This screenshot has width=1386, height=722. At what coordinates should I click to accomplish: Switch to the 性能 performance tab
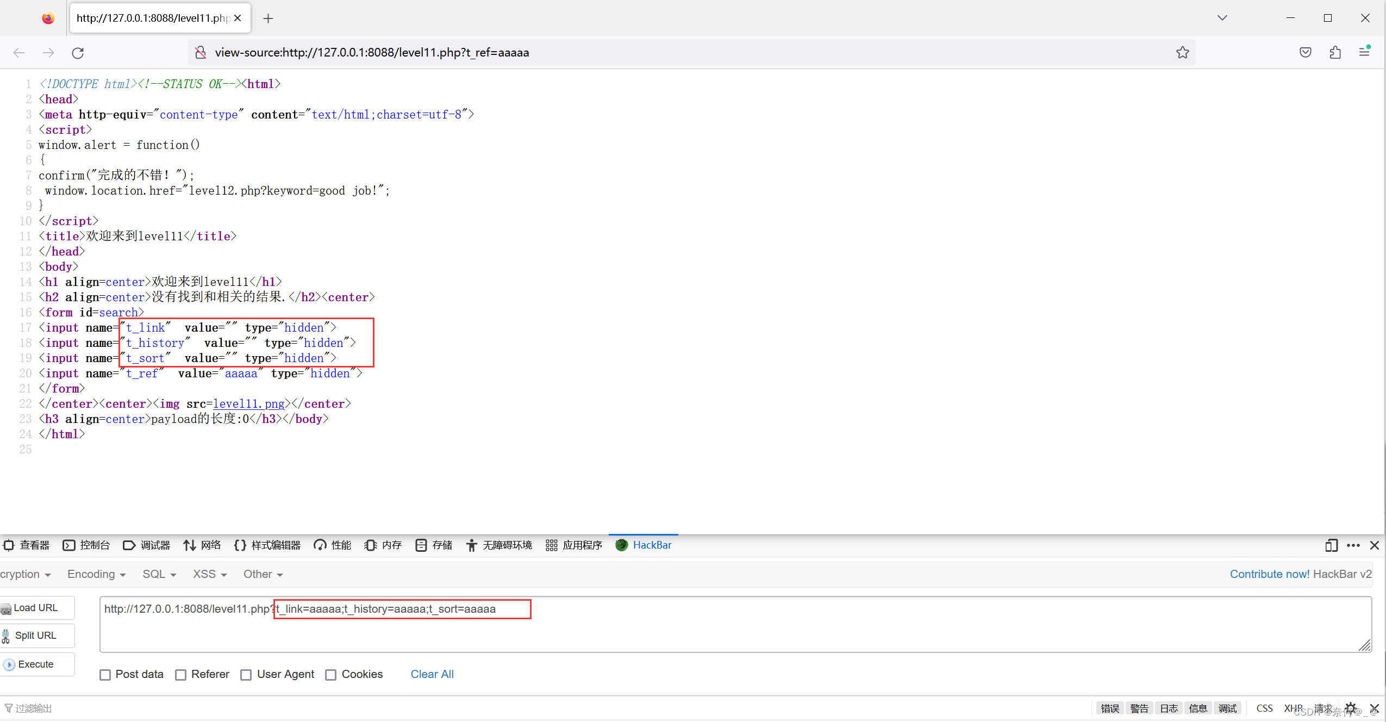(x=333, y=545)
